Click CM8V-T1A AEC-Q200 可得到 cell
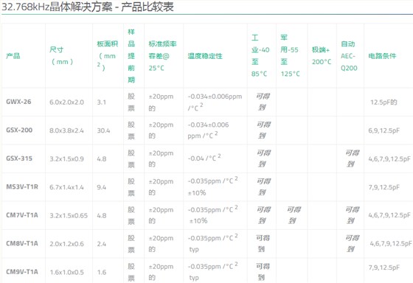Viewport: 413px width, 283px height. click(x=352, y=243)
